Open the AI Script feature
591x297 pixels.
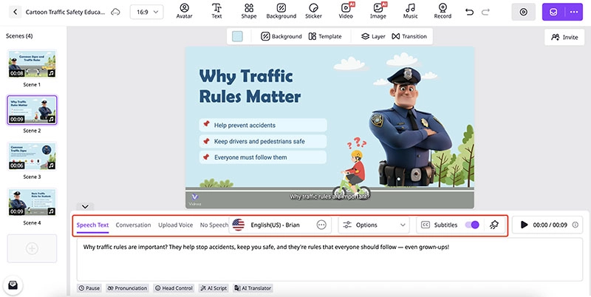pyautogui.click(x=215, y=288)
